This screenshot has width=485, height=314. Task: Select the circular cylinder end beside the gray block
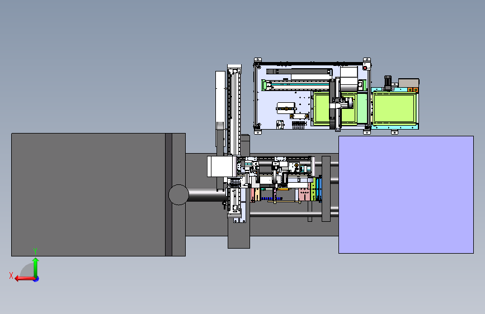click(x=178, y=194)
